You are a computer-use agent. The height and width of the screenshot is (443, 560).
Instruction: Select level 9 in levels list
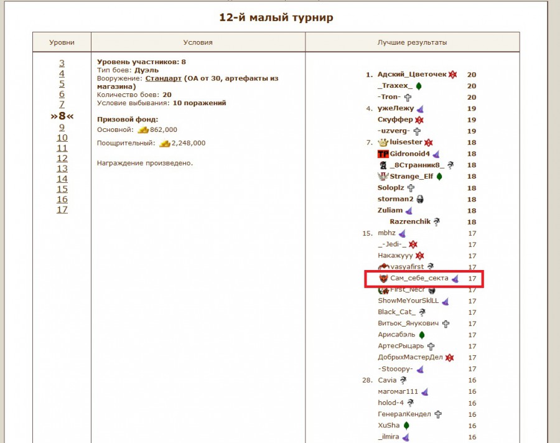[x=62, y=128]
